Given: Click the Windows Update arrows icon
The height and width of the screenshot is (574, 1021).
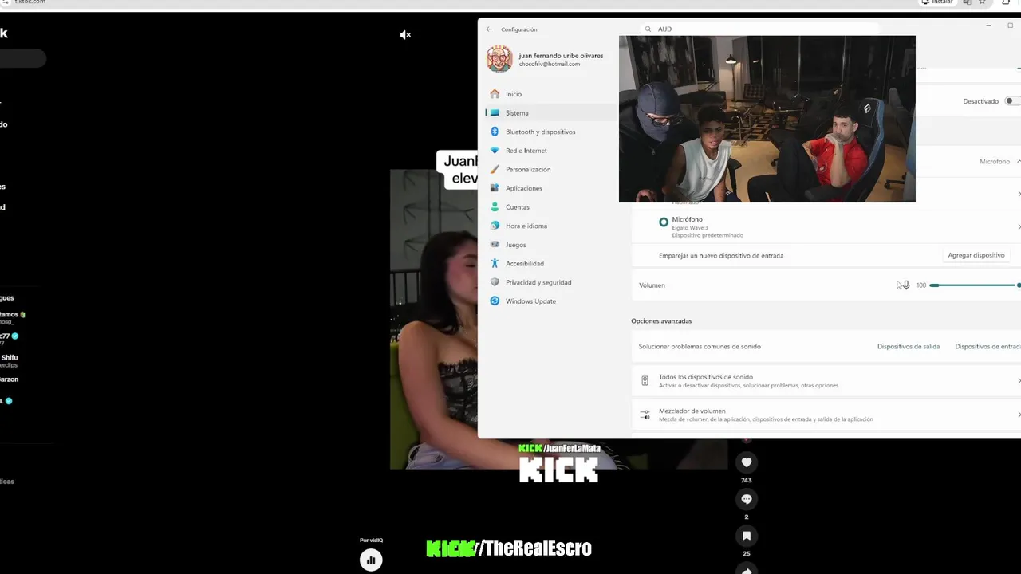Looking at the screenshot, I should pyautogui.click(x=495, y=301).
